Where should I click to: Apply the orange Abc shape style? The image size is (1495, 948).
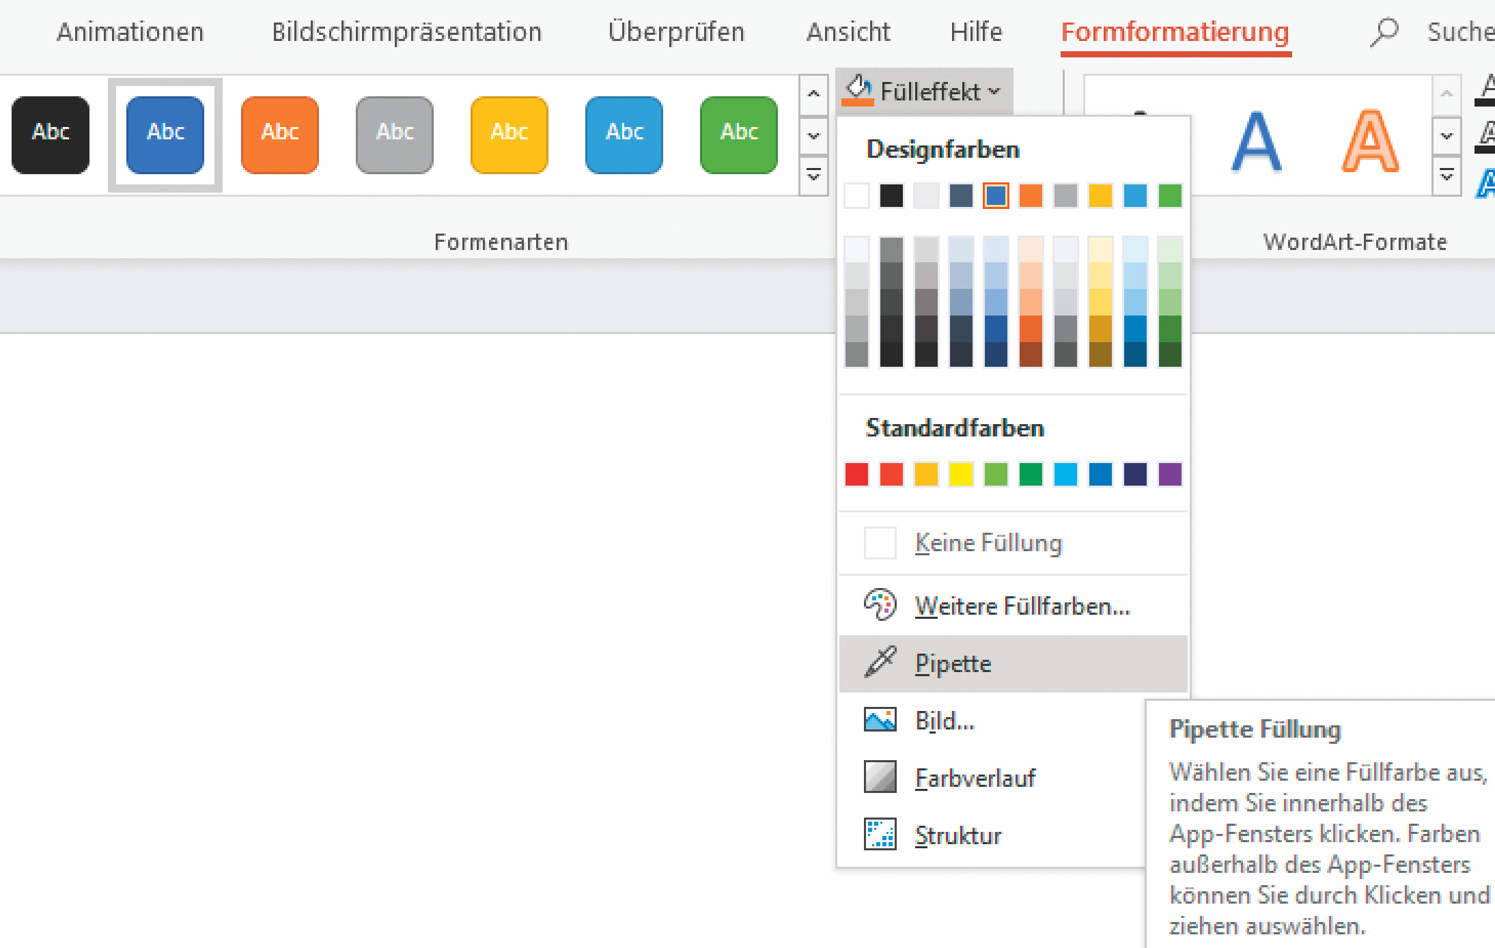click(x=280, y=135)
